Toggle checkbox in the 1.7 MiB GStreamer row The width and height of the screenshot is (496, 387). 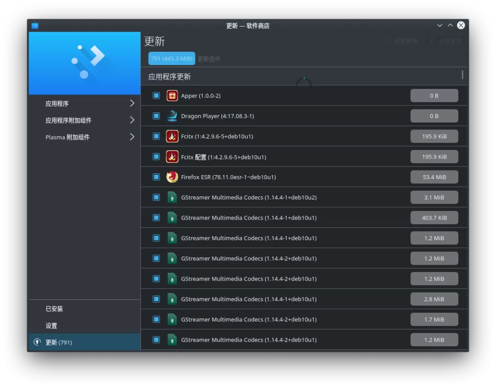156,320
